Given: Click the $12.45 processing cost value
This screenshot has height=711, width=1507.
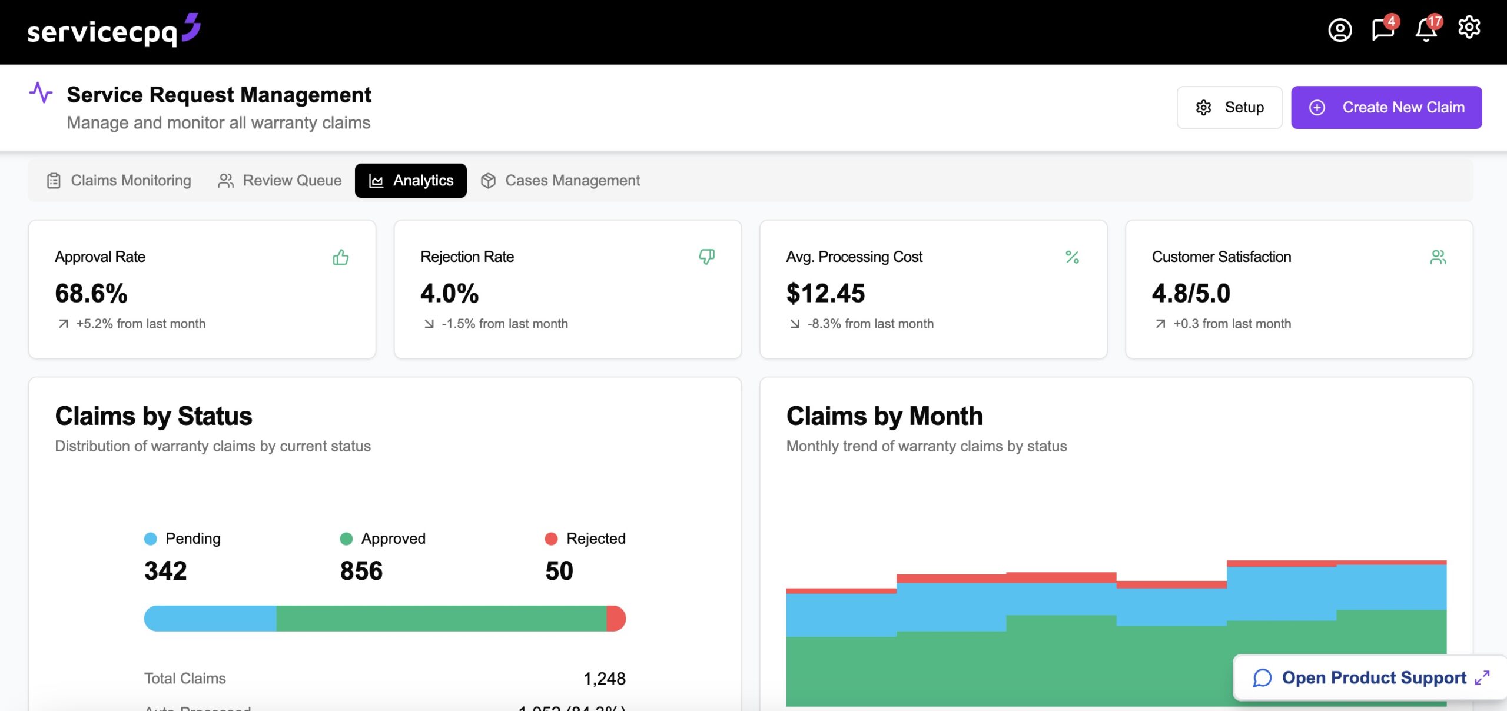Looking at the screenshot, I should (x=825, y=293).
